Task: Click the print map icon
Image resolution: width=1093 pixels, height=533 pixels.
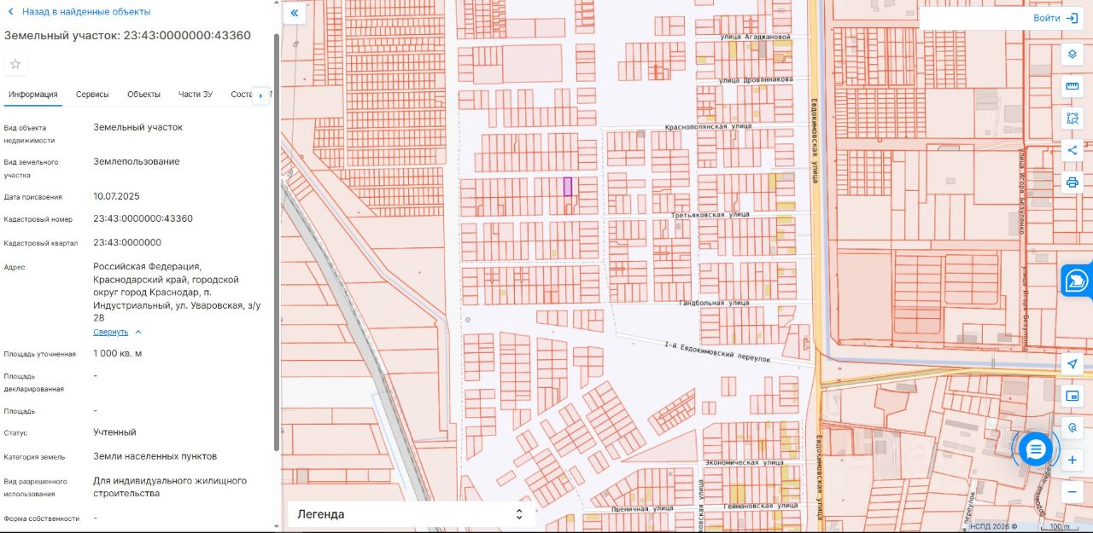Action: click(x=1073, y=182)
